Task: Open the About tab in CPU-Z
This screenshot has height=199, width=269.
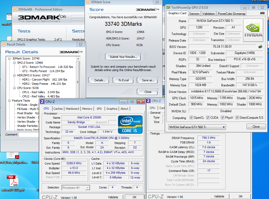Action: tap(124, 109)
